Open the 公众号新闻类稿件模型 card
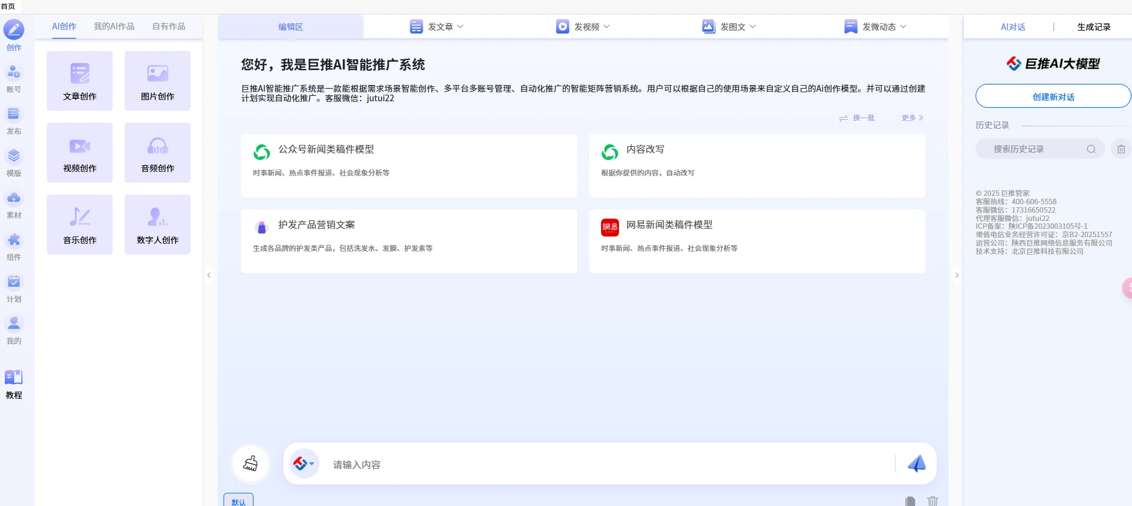 click(409, 166)
